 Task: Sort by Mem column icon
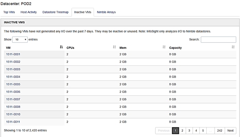(x=164, y=47)
